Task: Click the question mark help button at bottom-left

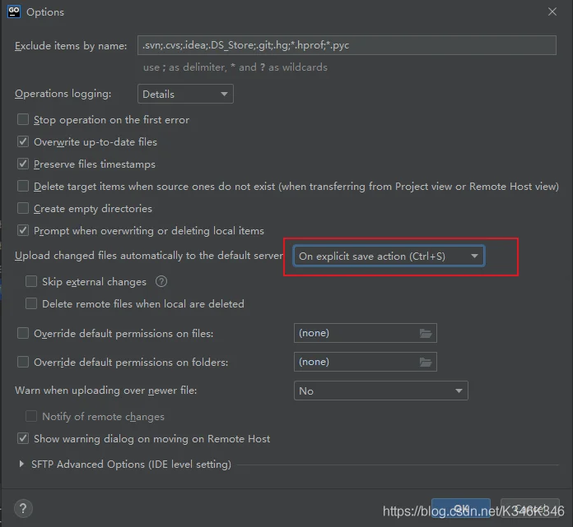Action: click(24, 508)
